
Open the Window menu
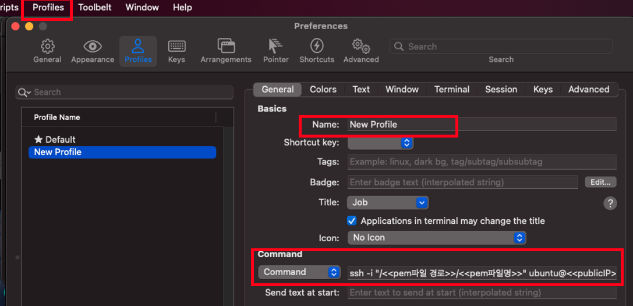(142, 7)
